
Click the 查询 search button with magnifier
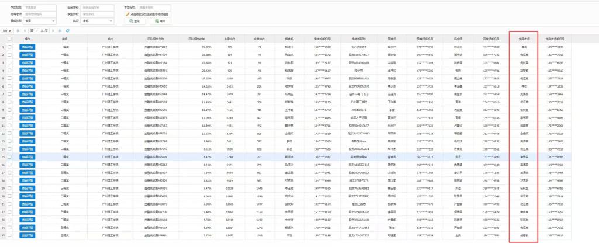click(134, 20)
